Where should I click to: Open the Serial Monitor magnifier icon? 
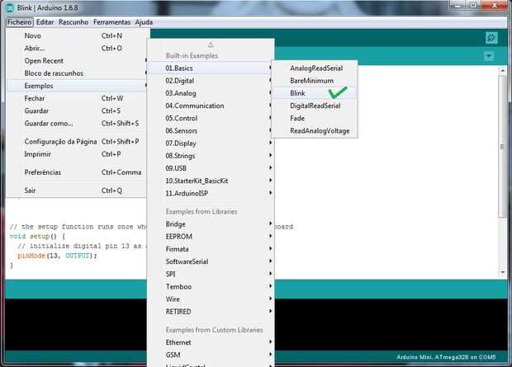point(491,38)
